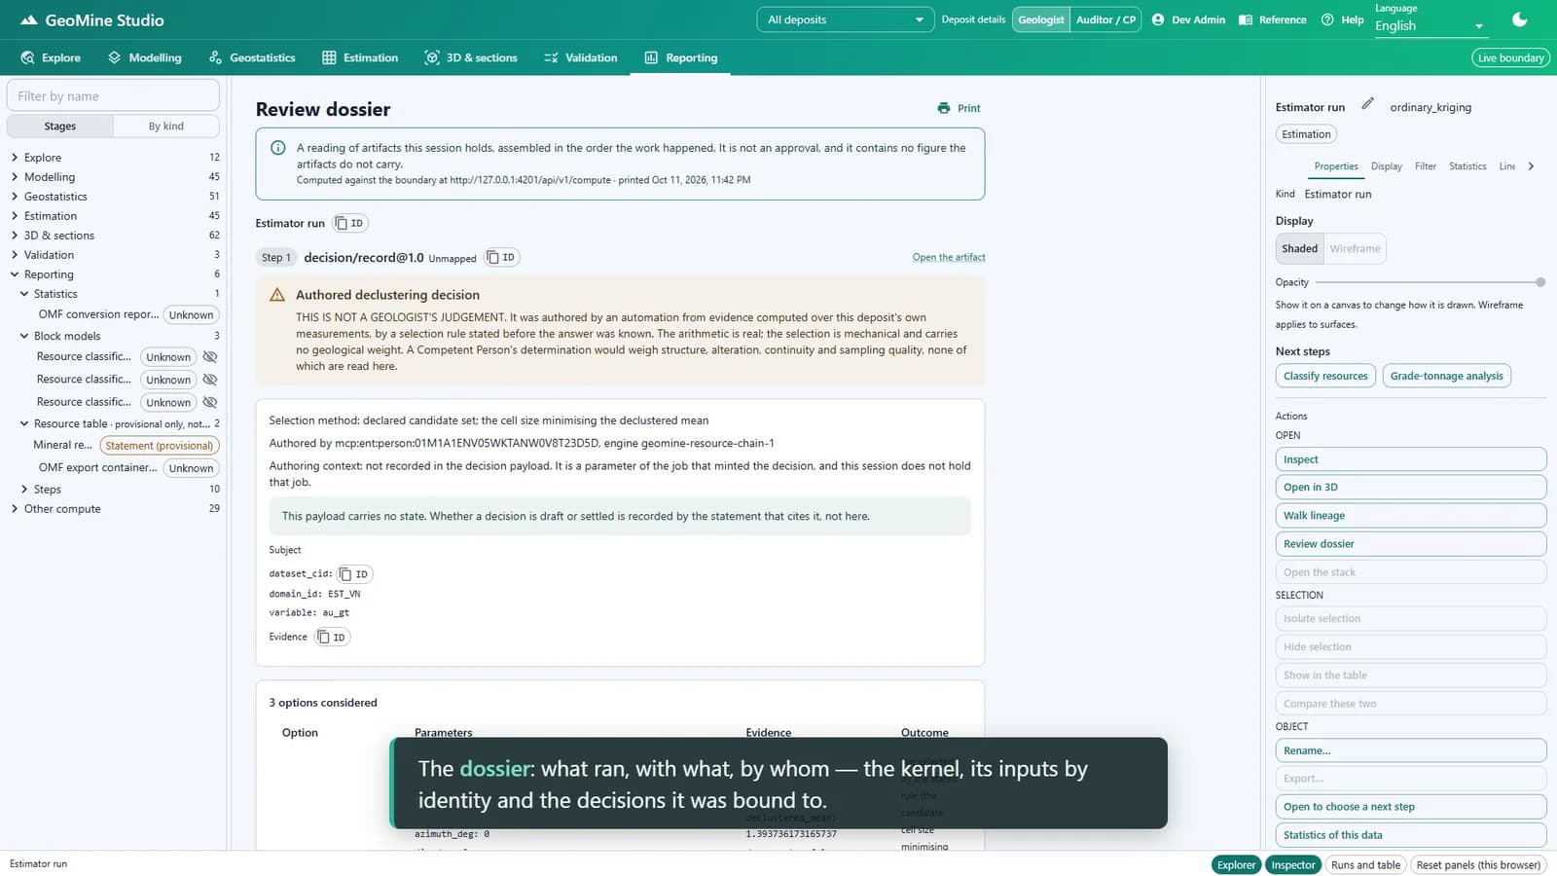Click the Classify resources button
This screenshot has width=1557, height=876.
tap(1324, 377)
